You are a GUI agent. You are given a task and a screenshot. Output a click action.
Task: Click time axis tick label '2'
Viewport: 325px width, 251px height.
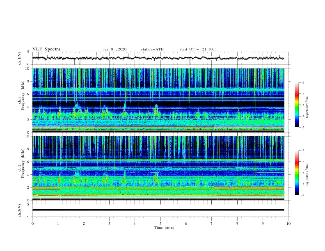[84, 224]
